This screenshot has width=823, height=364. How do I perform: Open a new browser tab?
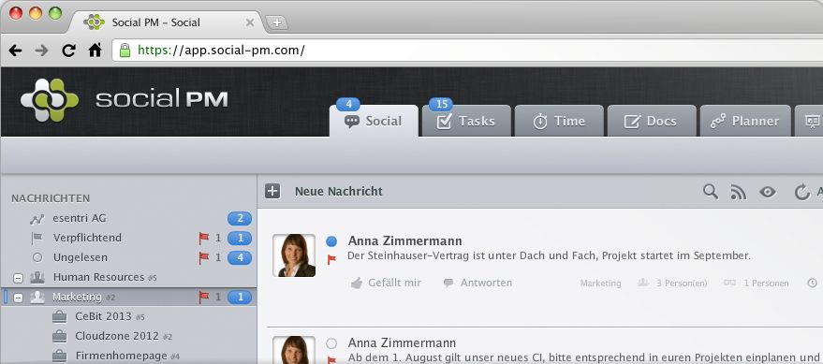click(x=276, y=22)
